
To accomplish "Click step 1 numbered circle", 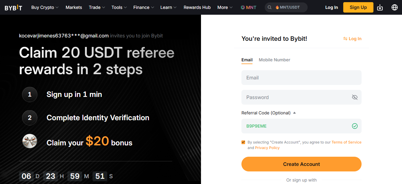I will point(29,94).
